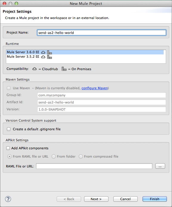
Task: Click the cloud icon in Compatibility legend
Action: coord(35,69)
